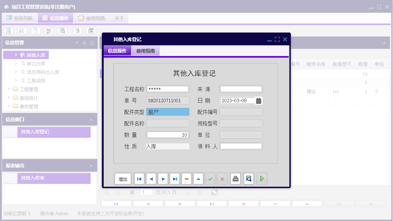Go to the next record with the ▶ icon

[163, 179]
